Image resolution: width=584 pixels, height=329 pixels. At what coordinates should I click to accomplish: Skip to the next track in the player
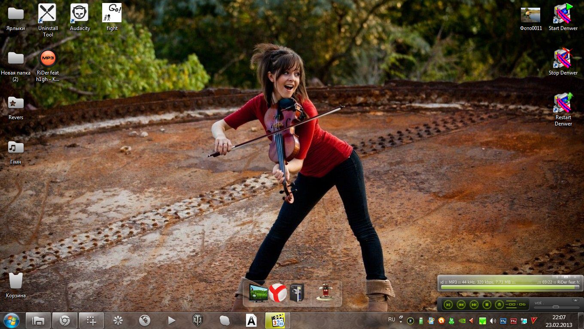pos(474,305)
